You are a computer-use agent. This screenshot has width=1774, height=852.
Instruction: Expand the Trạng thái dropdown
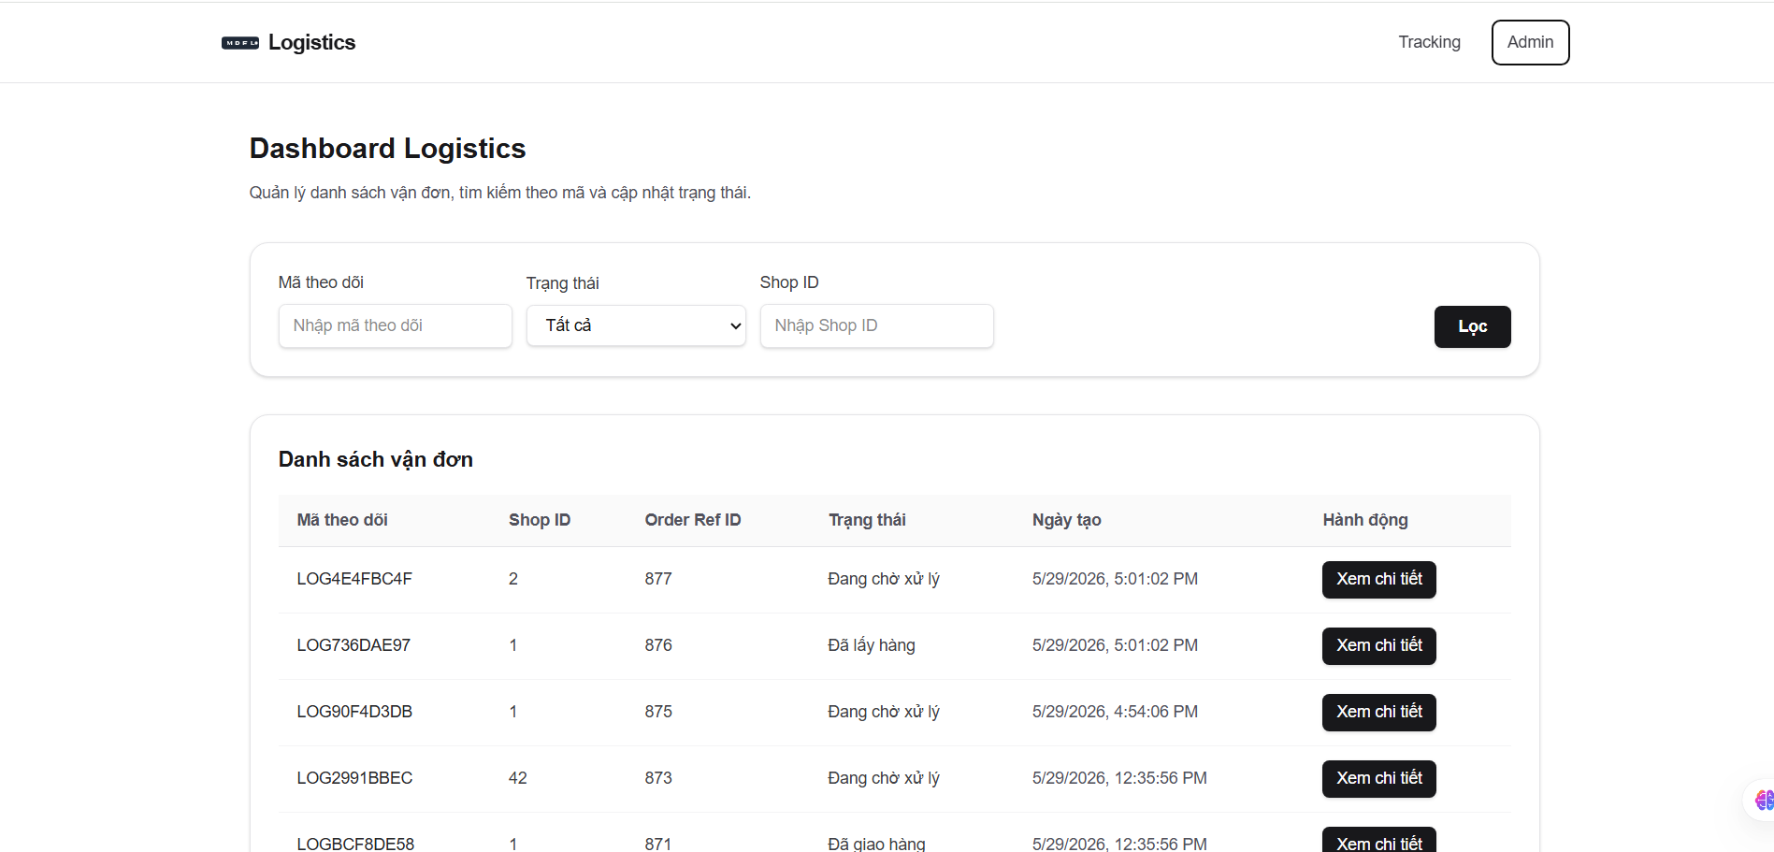click(636, 325)
